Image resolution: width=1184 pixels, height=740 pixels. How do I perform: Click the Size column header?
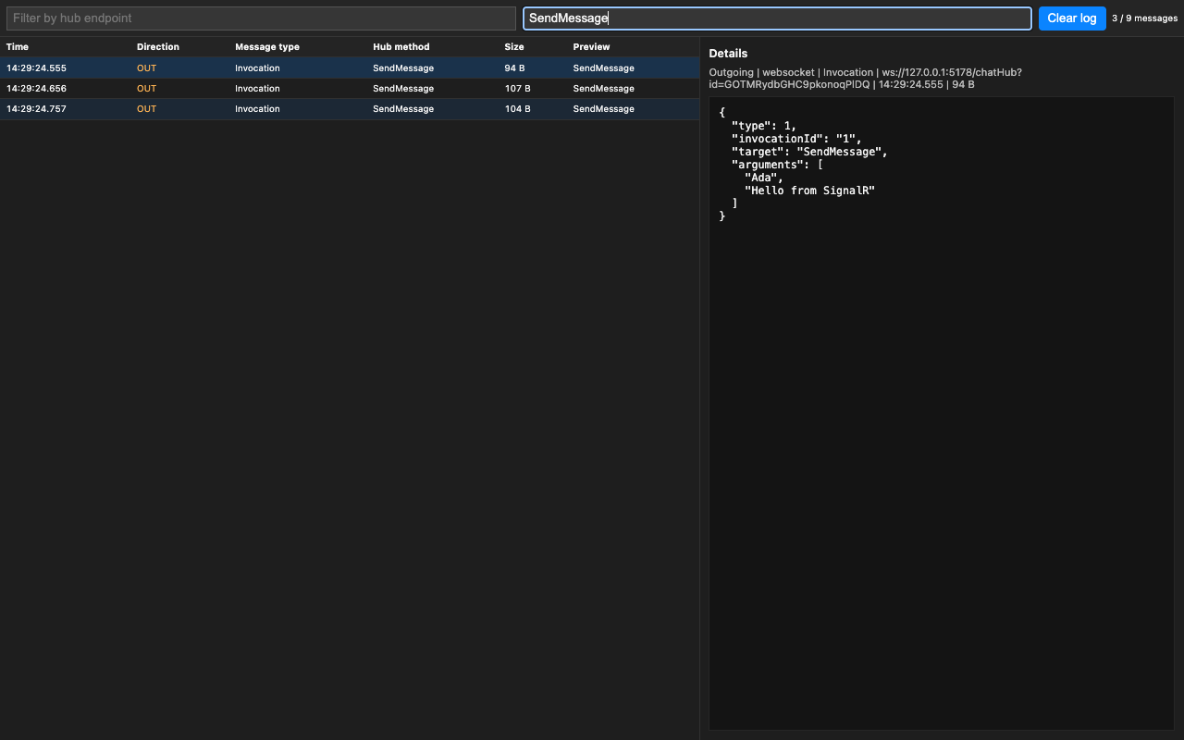tap(514, 47)
